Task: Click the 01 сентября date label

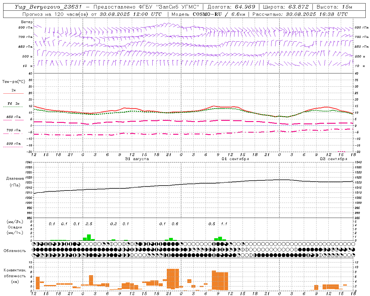Action: tap(235, 159)
